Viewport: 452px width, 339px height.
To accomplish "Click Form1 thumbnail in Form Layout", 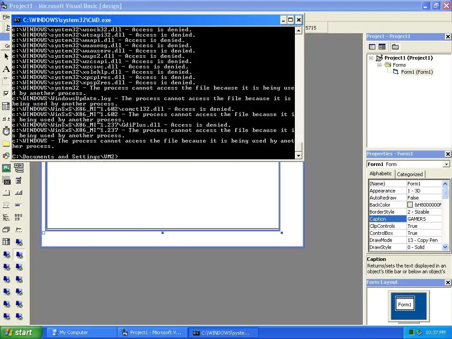I will pos(405,304).
